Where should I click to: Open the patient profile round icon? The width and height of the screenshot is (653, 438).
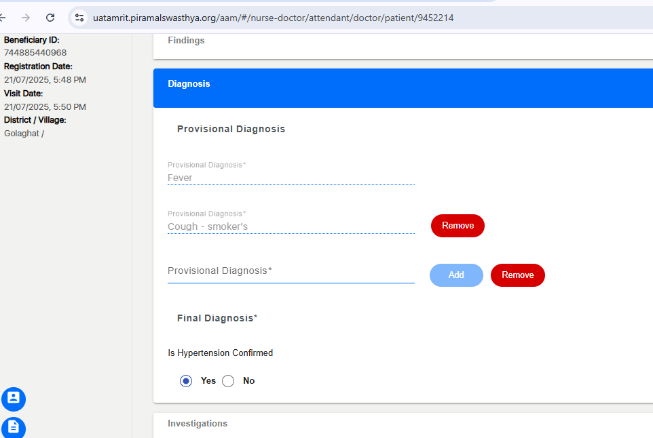pos(14,399)
